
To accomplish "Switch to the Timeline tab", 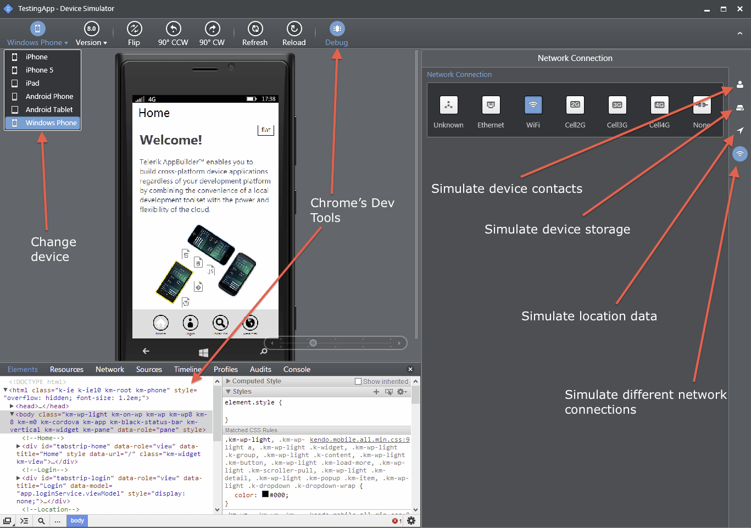I will coord(188,369).
